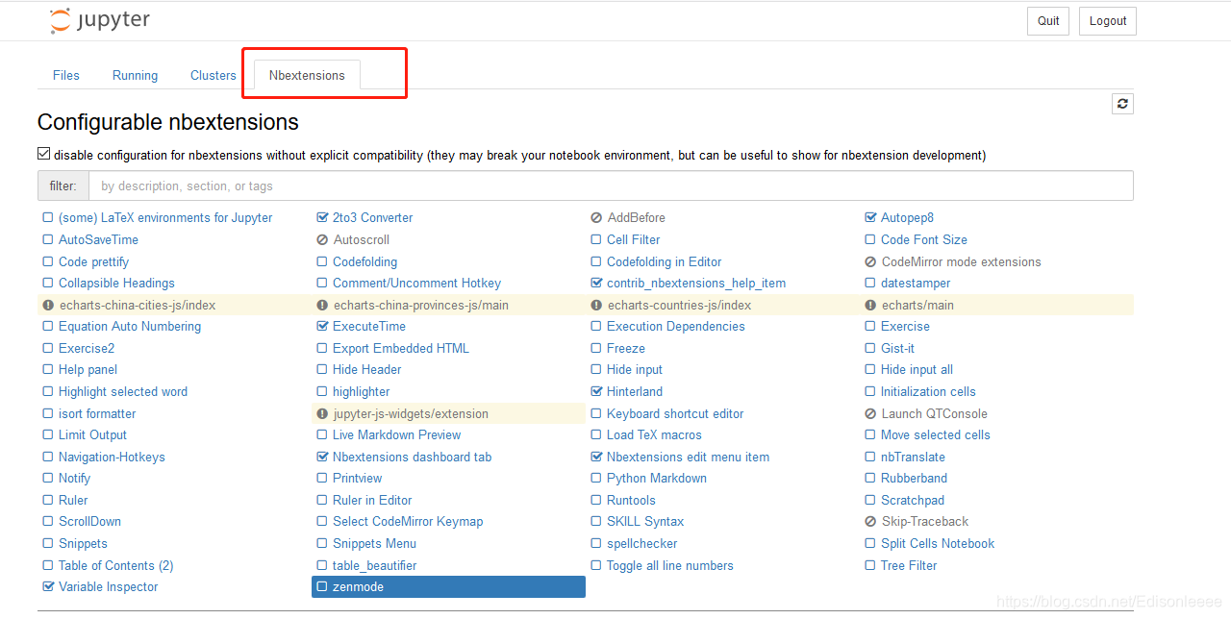Screen dimensions: 1231x619
Task: Click the warning icon beside echarts-countries-js/index
Action: [597, 306]
